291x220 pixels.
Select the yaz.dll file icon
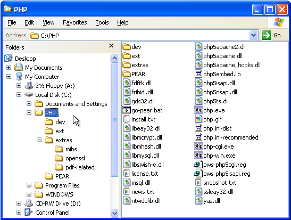click(x=198, y=201)
